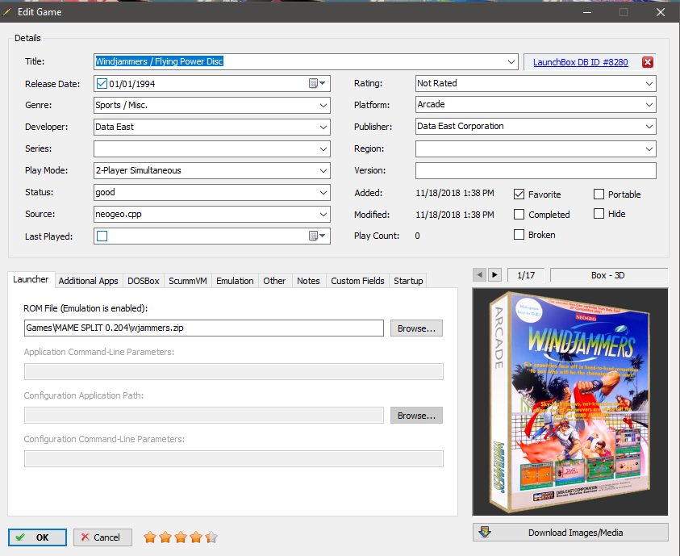Enable the Portable checkbox

599,194
